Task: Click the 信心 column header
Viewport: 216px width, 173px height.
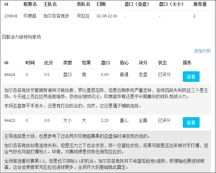Action: pos(124,63)
